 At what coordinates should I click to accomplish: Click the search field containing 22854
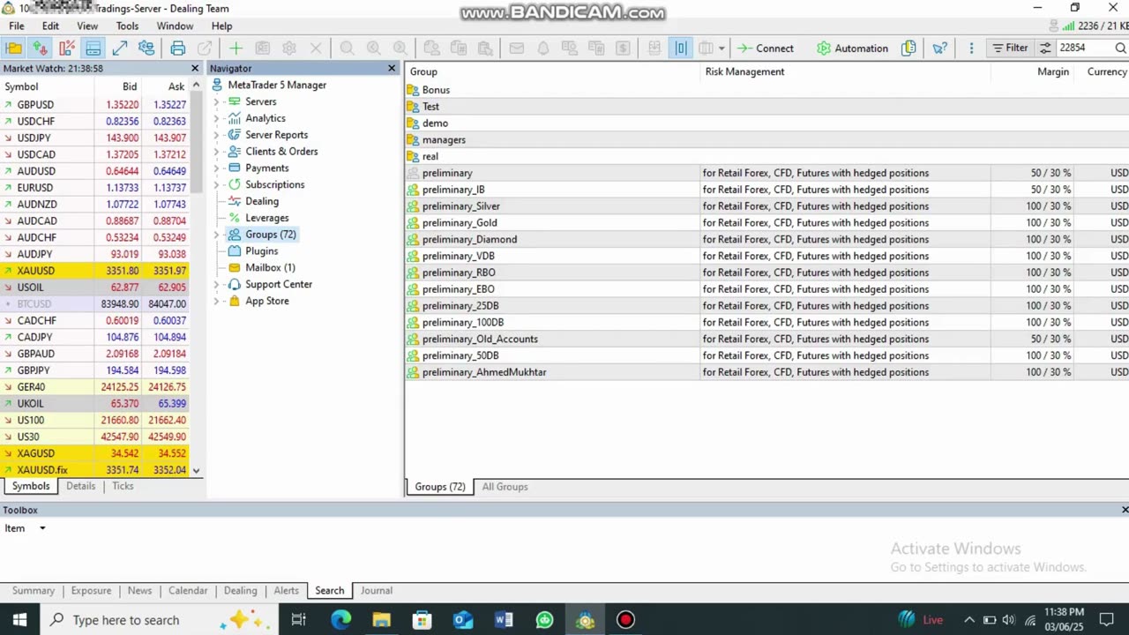tap(1085, 49)
